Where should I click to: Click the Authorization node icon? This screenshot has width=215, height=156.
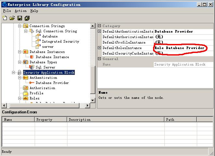[26, 88]
